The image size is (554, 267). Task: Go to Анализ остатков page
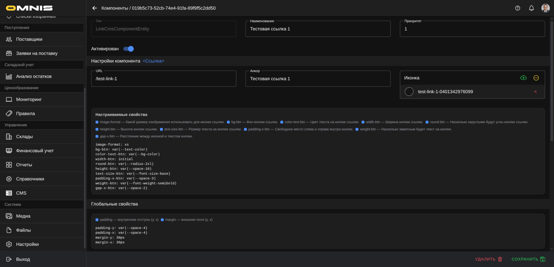pyautogui.click(x=34, y=76)
